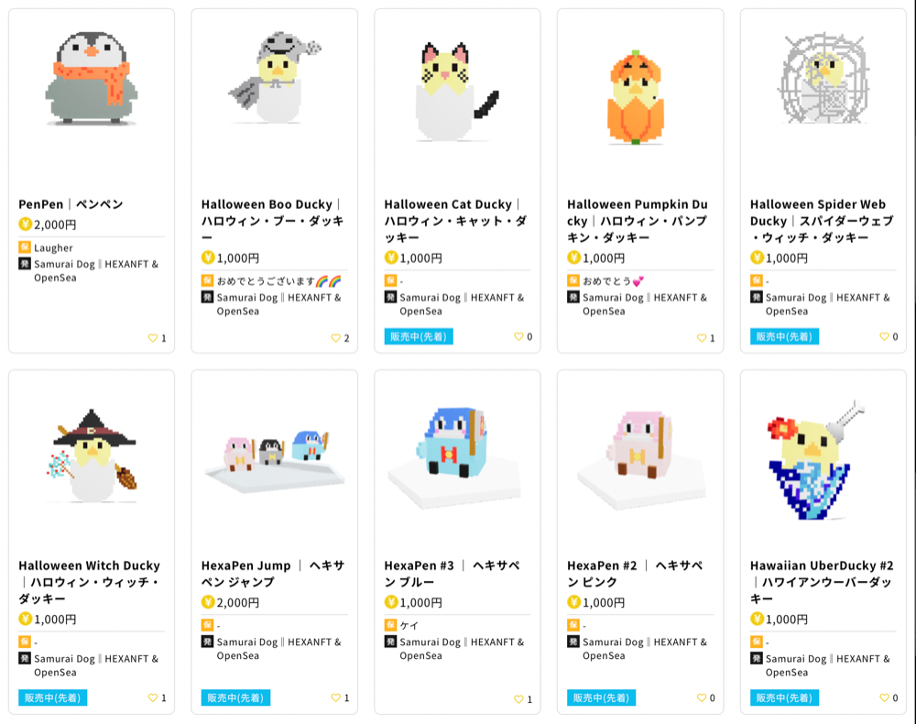Heart the Halloween Witch Ducky item
The image size is (916, 724).
(153, 697)
